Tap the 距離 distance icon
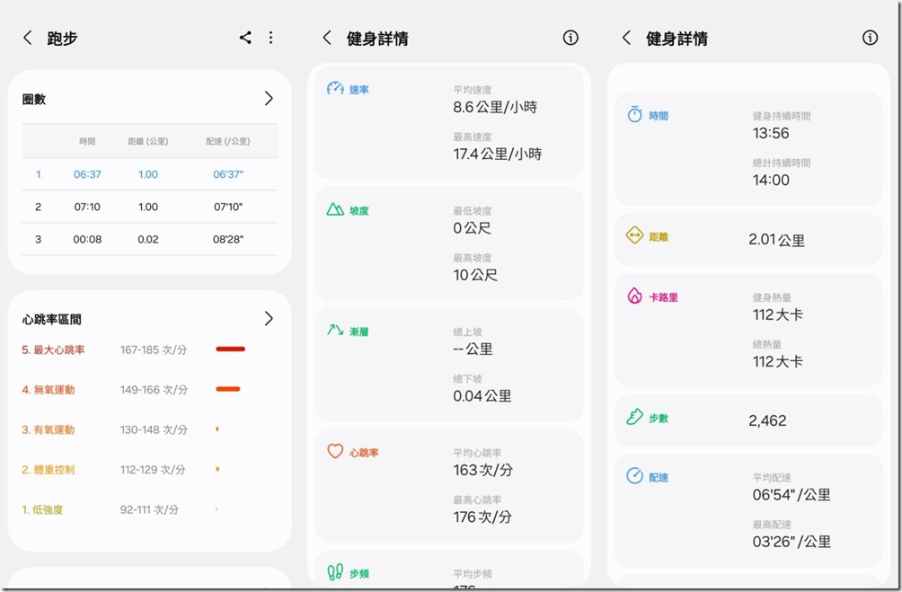Screen dimensions: 902x592 [x=634, y=236]
